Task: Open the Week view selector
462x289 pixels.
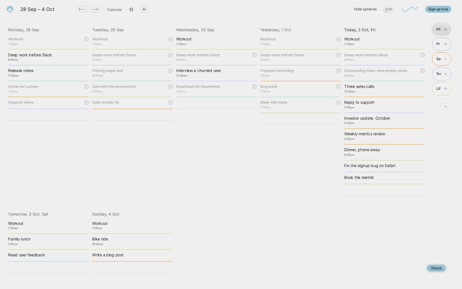Action: click(436, 268)
